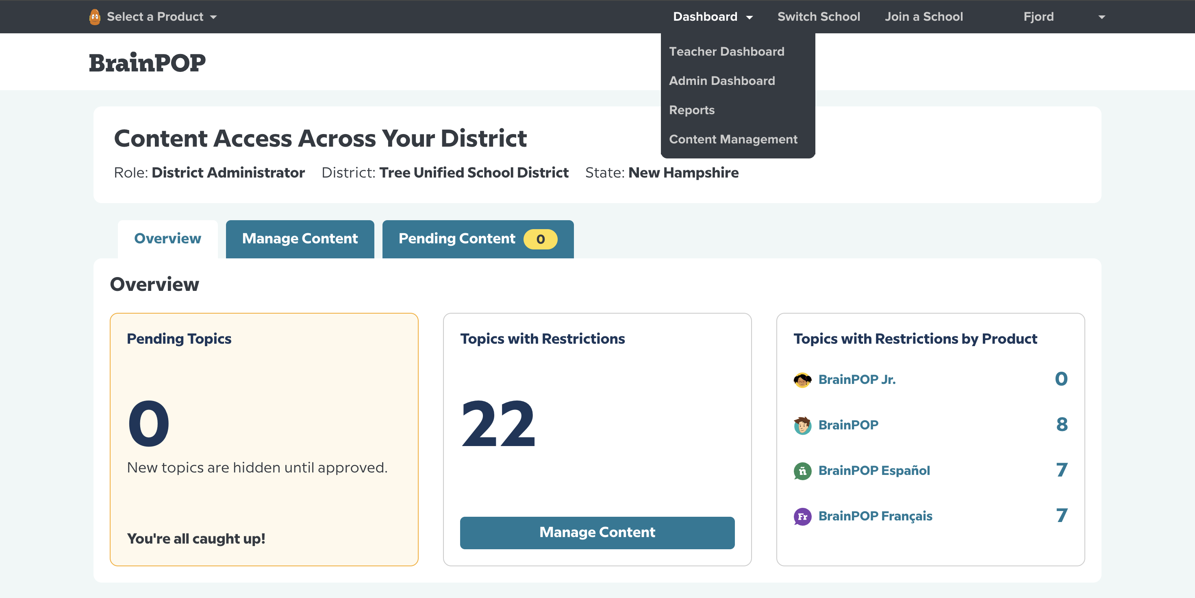Click the "Tree Unified School District" name
1195x598 pixels.
[474, 172]
